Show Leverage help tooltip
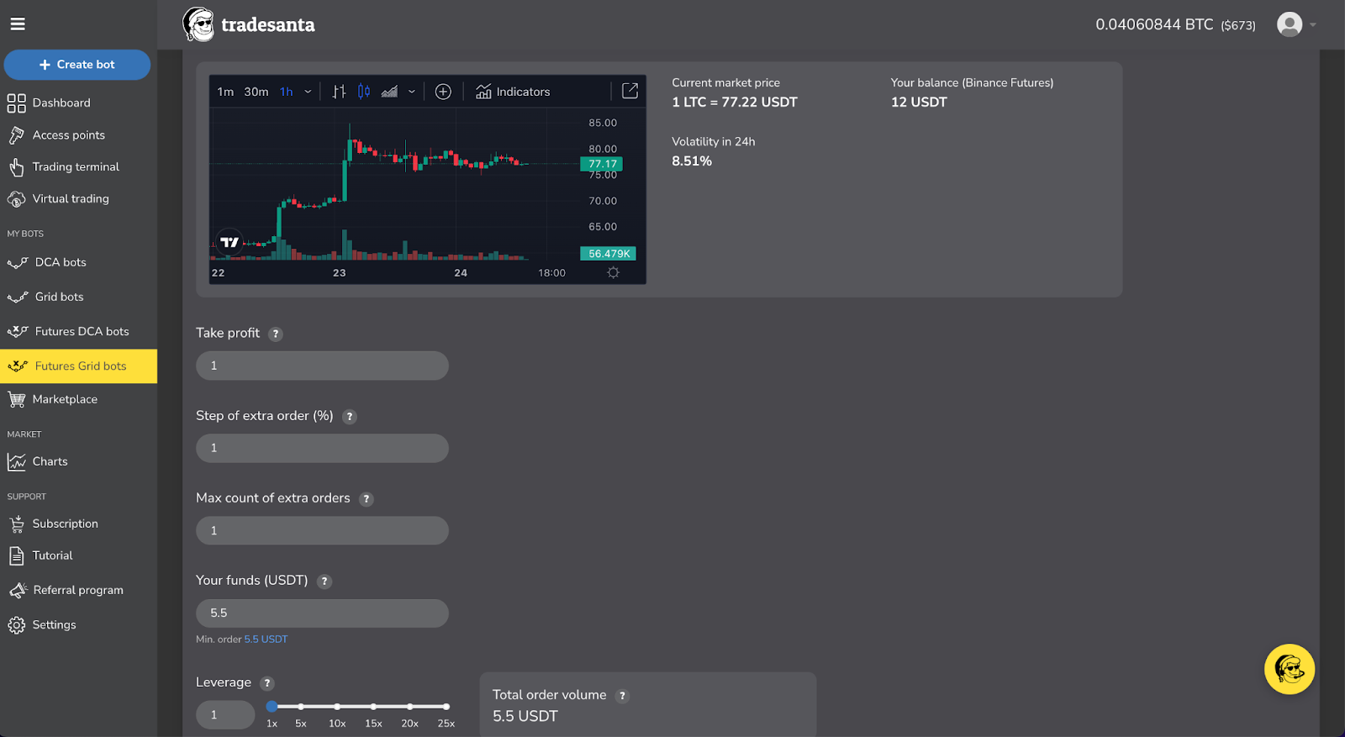This screenshot has height=737, width=1345. click(x=267, y=683)
